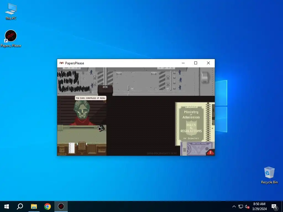
Task: Click the gray vehicle at the checkpoint's right edge
Action: [x=205, y=78]
